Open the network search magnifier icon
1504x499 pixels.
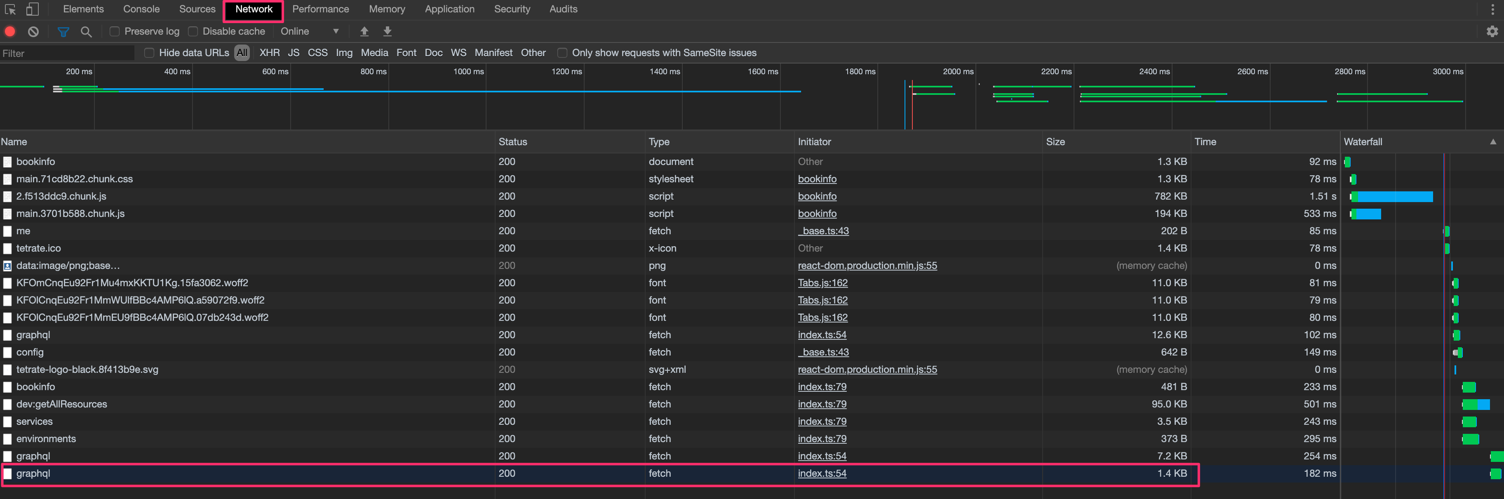pos(87,32)
